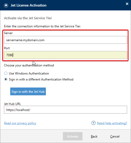
Task: Click the Choose your authentication method text
Action: click(x=29, y=65)
